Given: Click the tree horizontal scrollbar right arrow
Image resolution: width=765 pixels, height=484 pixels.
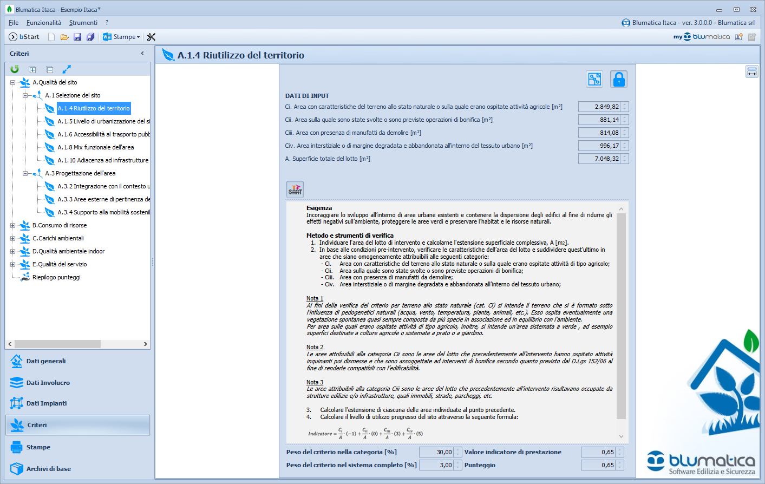Looking at the screenshot, I should point(145,344).
